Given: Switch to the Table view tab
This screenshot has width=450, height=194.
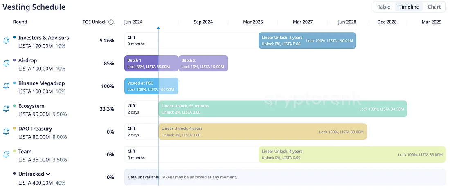Looking at the screenshot, I should pos(384,7).
